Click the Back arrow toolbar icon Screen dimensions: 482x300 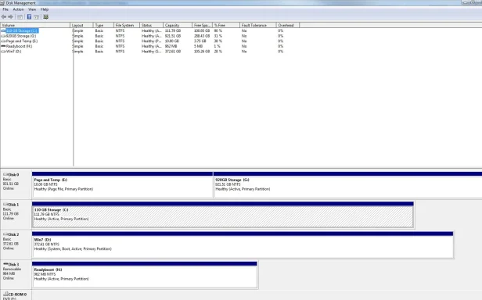coord(4,17)
